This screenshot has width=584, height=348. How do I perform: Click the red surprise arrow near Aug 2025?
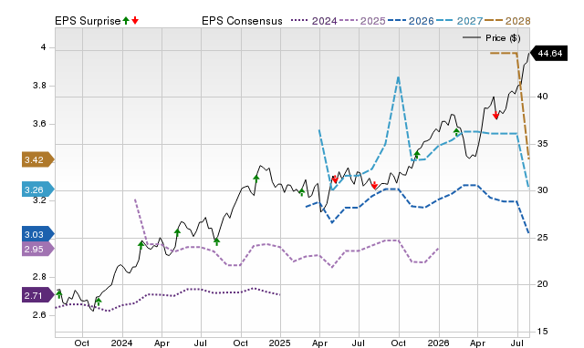click(x=375, y=185)
